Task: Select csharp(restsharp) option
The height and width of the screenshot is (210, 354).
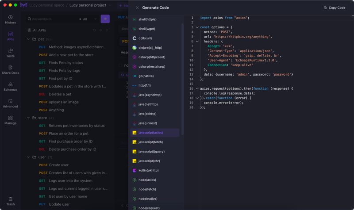Action: tap(154, 67)
